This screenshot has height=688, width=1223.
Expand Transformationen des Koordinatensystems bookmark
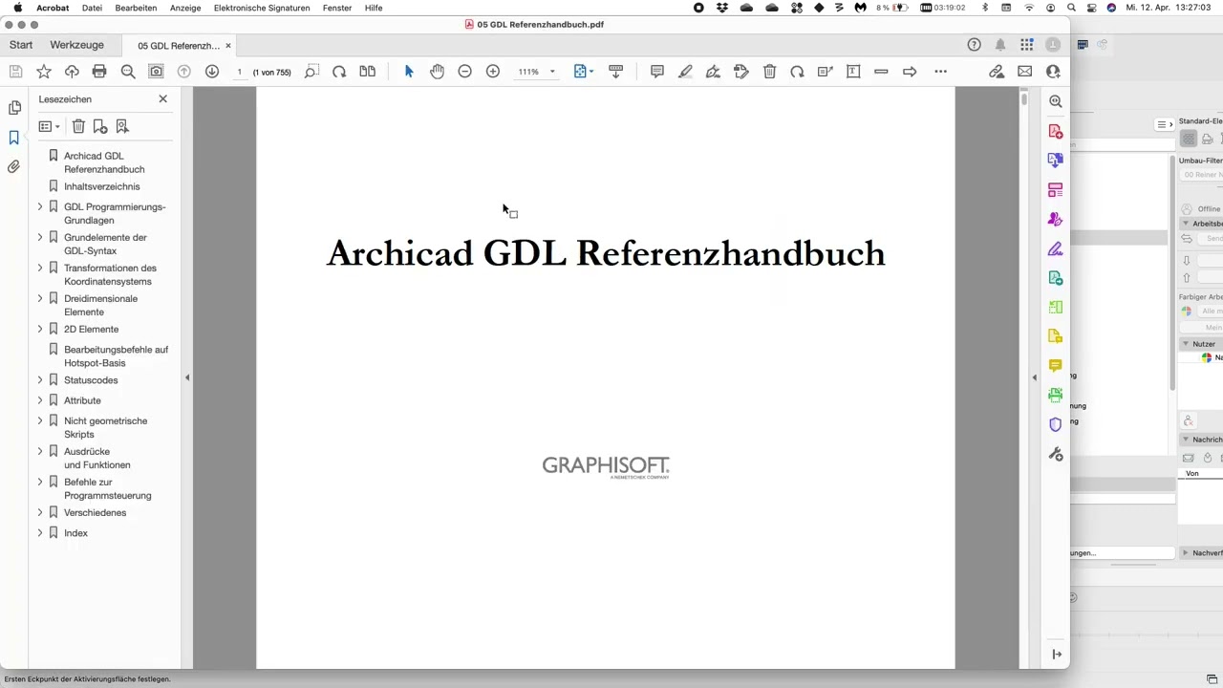coord(40,268)
